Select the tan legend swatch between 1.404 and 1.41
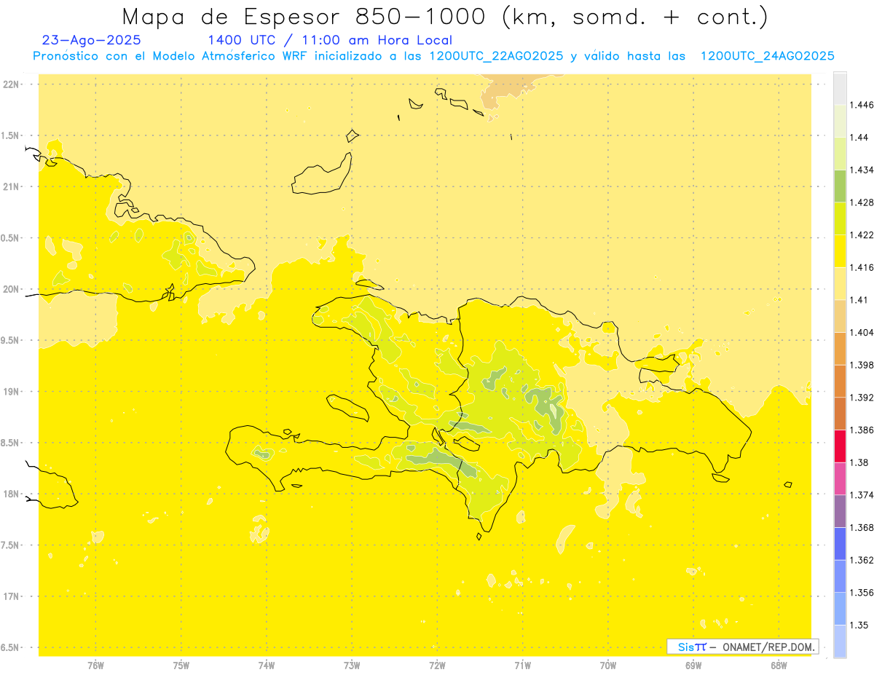 840,316
